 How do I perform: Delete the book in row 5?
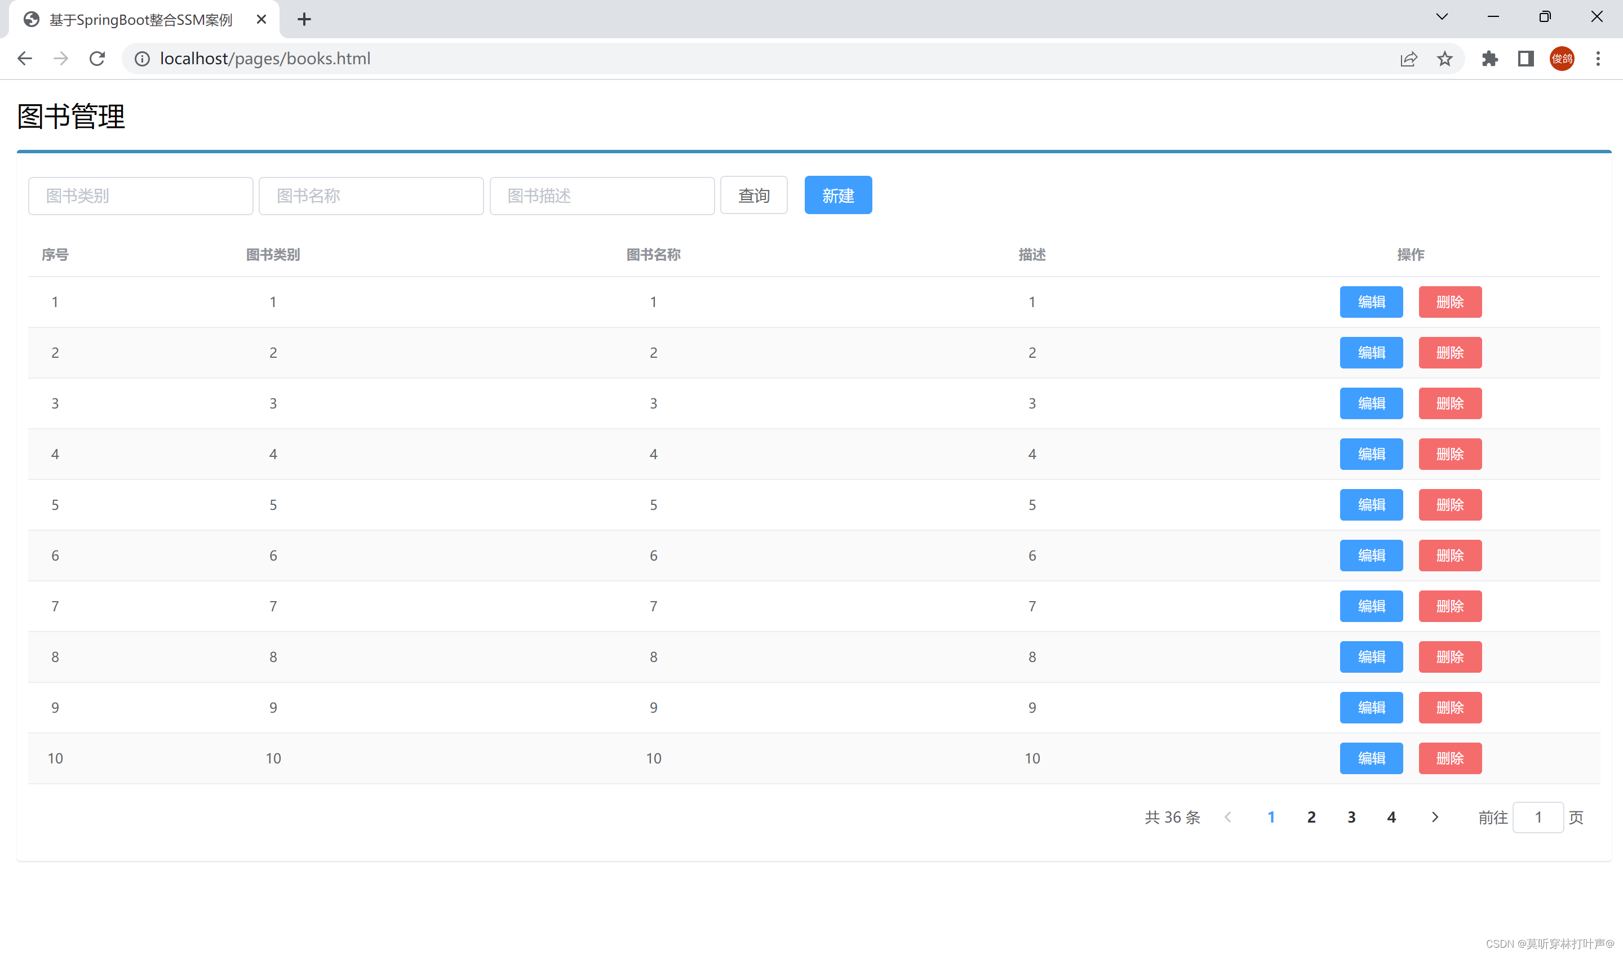coord(1450,505)
